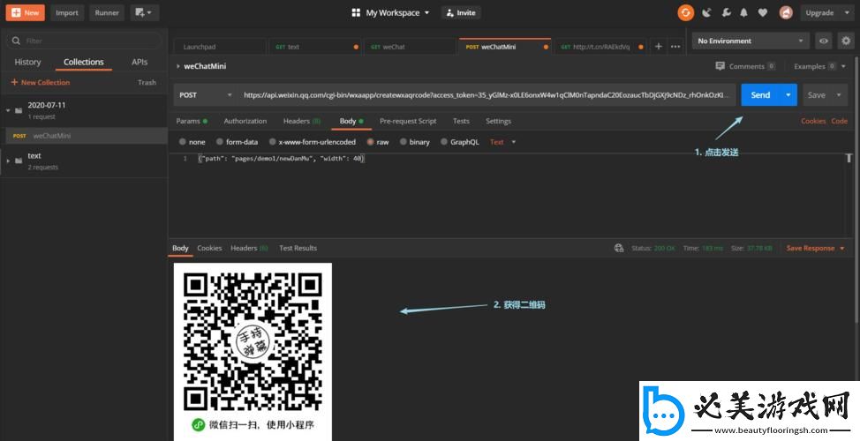Switch to the Authorization tab

(245, 121)
